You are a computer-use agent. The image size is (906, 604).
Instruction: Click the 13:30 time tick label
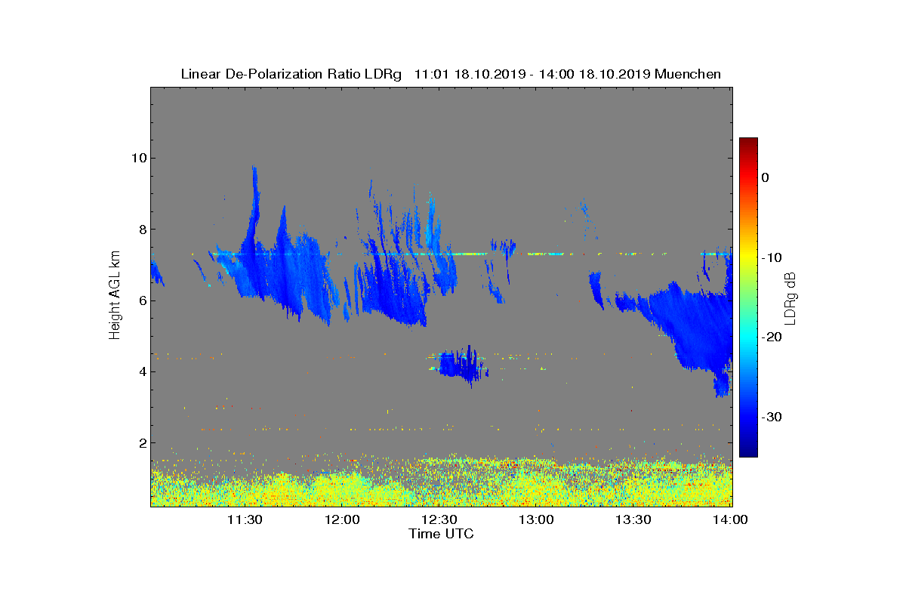(634, 519)
